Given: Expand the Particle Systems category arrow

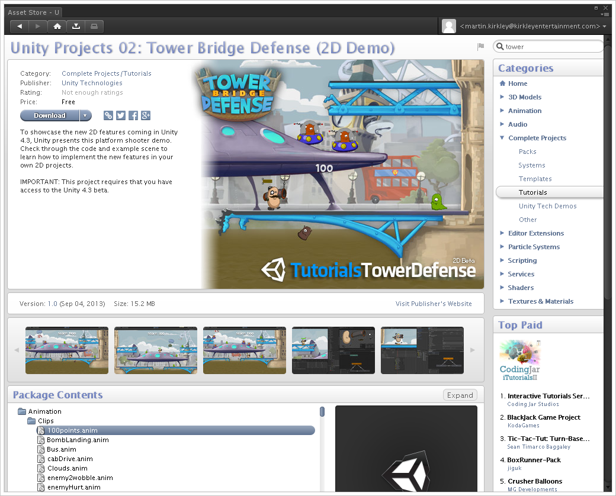Looking at the screenshot, I should [x=502, y=247].
